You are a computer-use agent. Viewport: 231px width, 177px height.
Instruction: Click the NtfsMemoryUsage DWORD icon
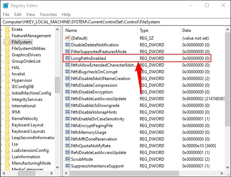coord(67,132)
